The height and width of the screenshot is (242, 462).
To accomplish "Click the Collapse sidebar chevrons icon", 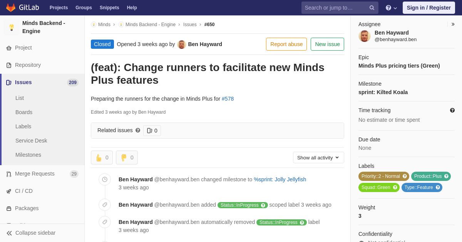I will [9, 233].
